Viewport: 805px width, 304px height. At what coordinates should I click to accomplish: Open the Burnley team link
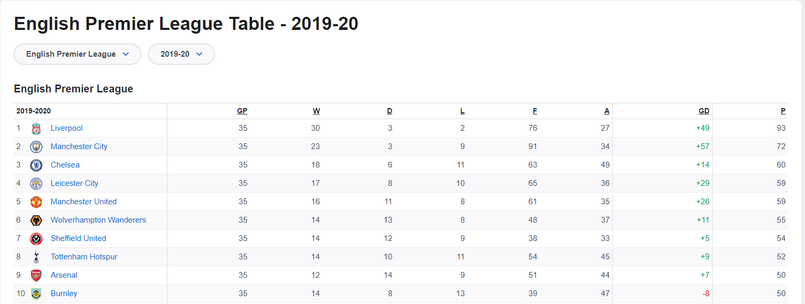coord(64,293)
